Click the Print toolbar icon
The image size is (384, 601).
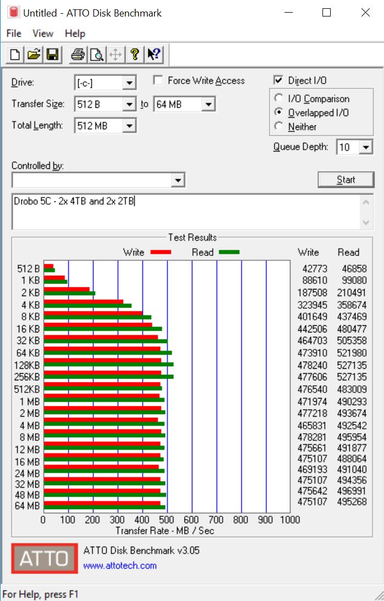pyautogui.click(x=78, y=54)
